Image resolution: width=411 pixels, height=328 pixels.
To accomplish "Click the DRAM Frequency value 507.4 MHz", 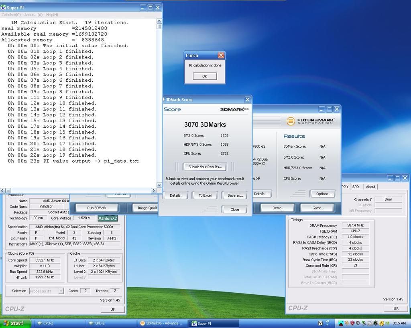I will [x=356, y=225].
